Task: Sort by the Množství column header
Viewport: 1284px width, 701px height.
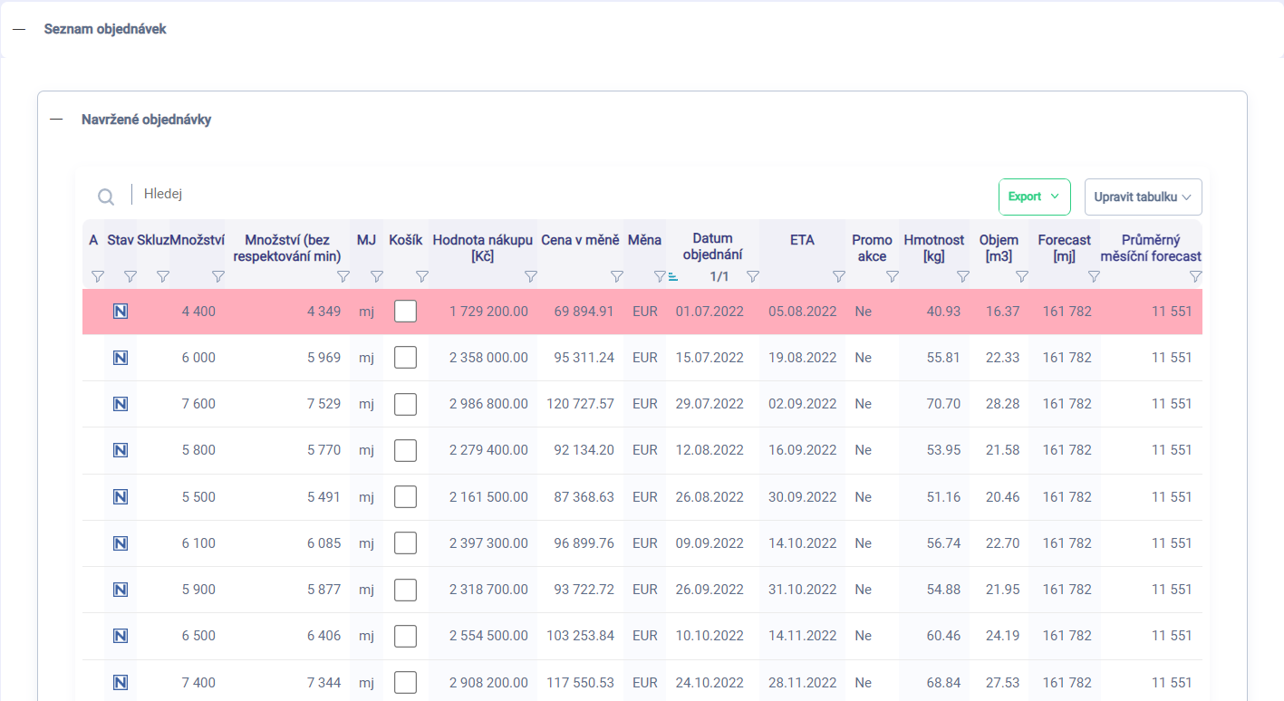Action: click(198, 240)
